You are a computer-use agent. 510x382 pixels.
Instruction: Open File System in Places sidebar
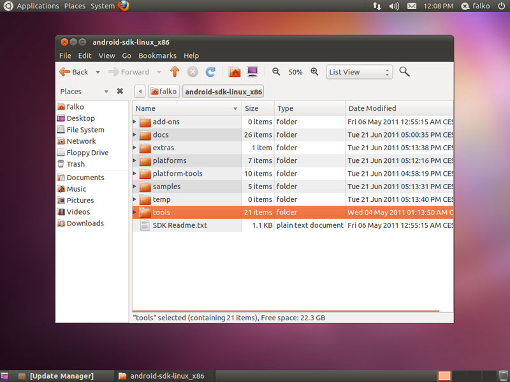tap(85, 130)
